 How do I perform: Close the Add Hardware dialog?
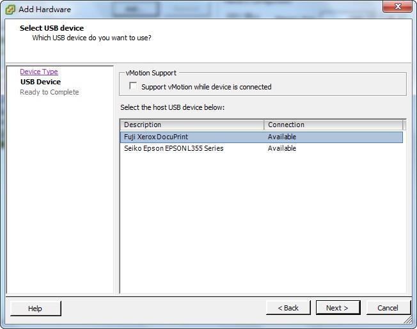[x=397, y=6]
